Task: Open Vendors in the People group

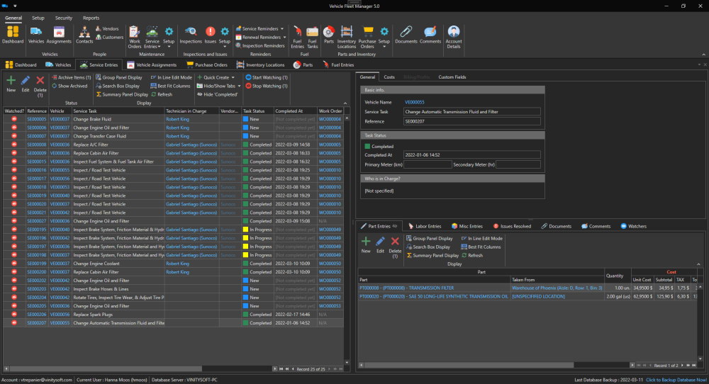Action: point(107,28)
